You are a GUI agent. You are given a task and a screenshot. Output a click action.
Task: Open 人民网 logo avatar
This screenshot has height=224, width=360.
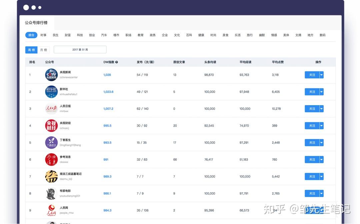[x=51, y=210]
